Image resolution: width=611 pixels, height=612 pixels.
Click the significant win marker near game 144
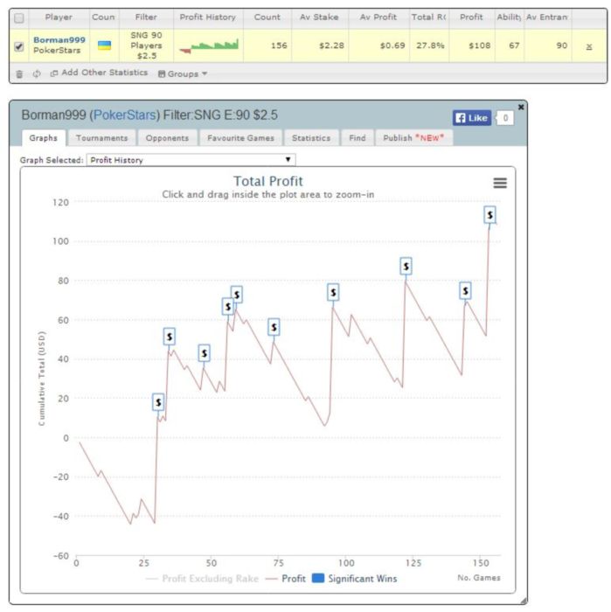465,291
